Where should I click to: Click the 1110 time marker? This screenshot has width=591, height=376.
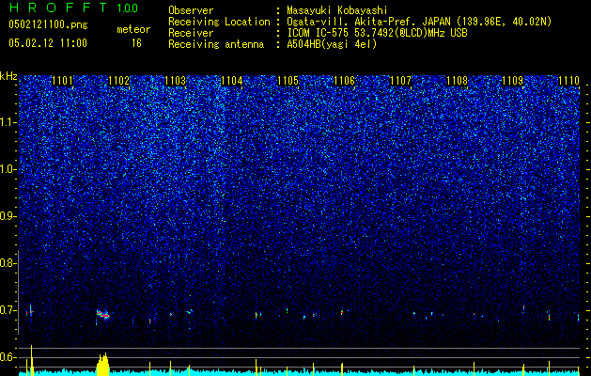568,81
